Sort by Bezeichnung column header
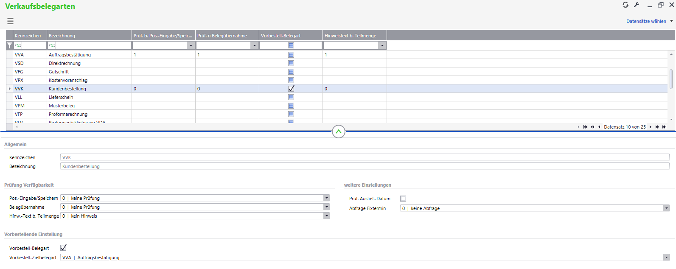 click(89, 36)
